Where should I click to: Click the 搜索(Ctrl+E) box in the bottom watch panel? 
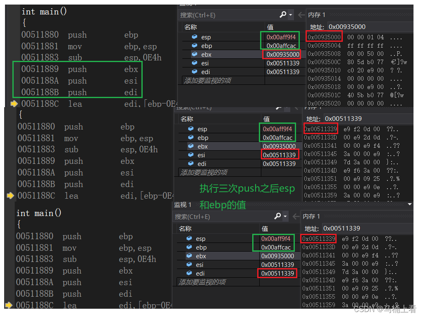[x=223, y=216]
